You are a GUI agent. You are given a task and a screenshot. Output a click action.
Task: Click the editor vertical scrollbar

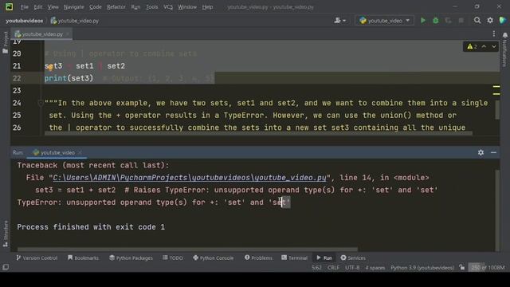(x=497, y=109)
